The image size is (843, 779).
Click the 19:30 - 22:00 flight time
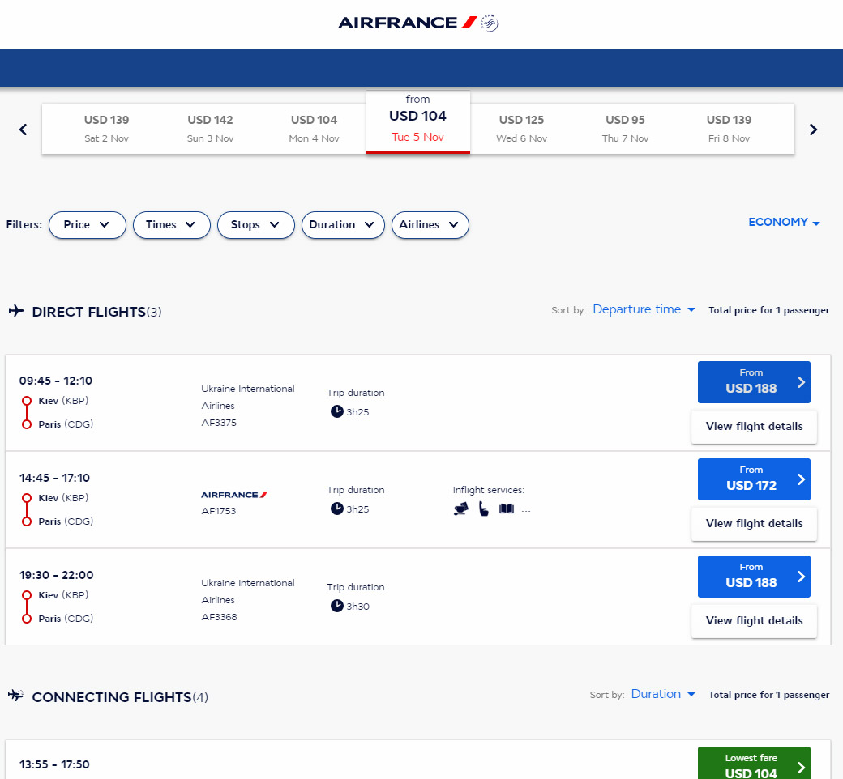(x=56, y=576)
